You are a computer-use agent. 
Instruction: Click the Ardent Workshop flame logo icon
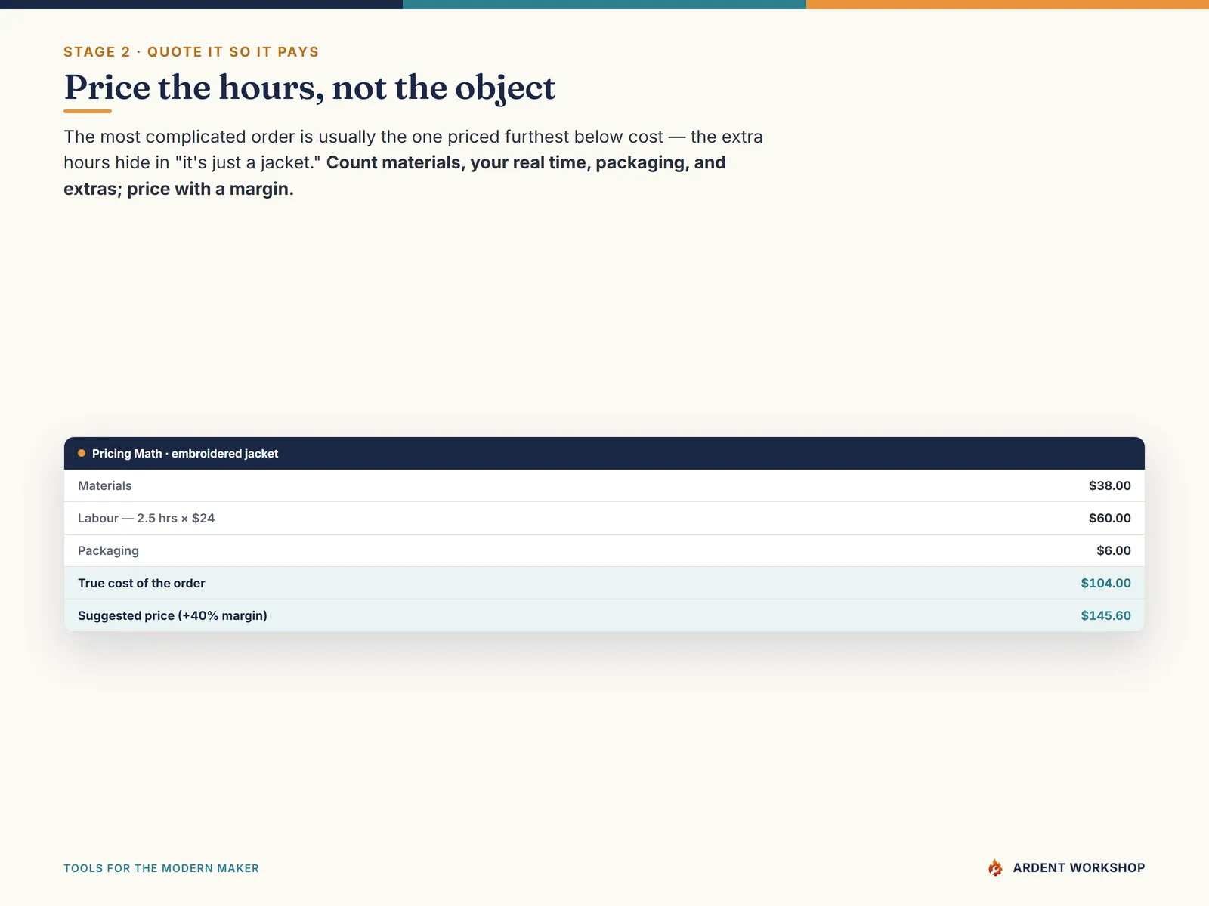(995, 867)
